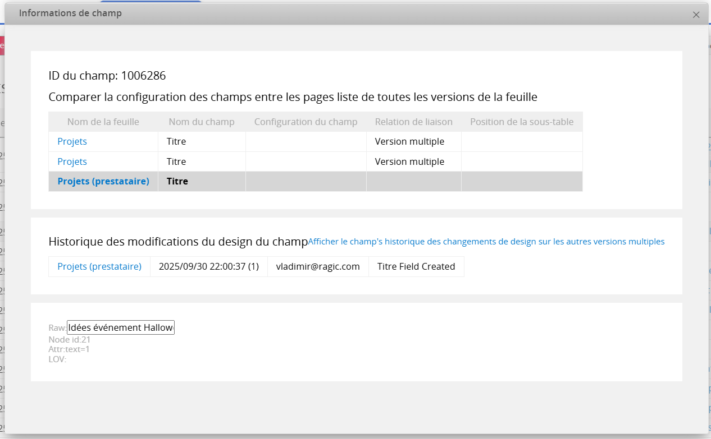Click the Nom de la feuille column header

click(103, 122)
